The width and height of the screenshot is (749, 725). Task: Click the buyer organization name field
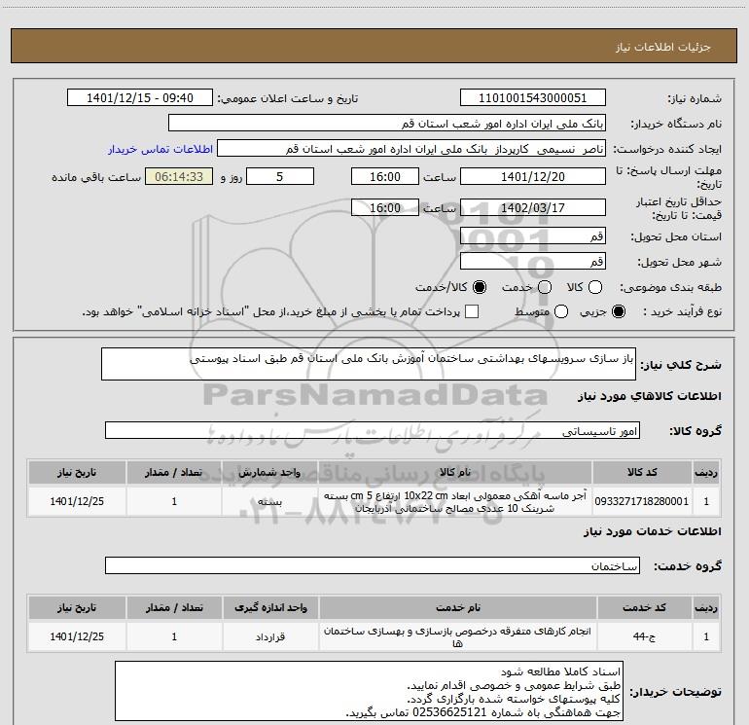coord(387,124)
